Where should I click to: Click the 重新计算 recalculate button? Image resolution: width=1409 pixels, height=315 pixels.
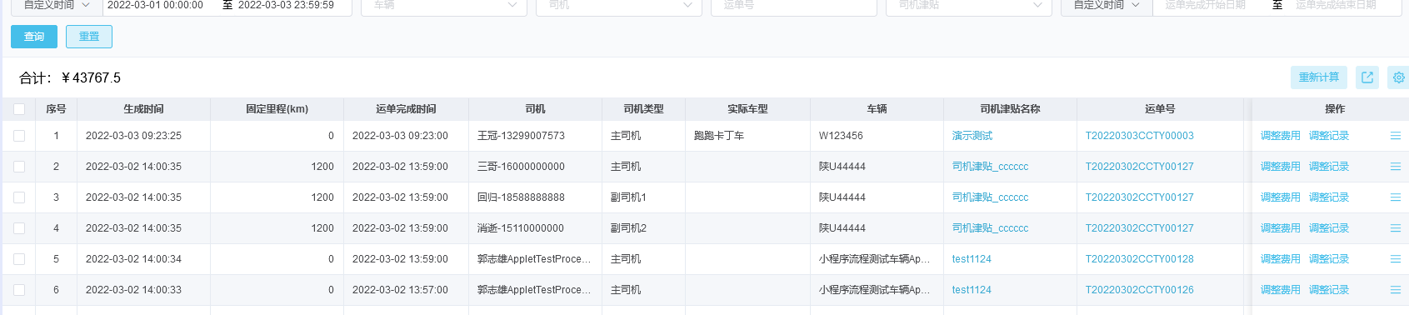tap(1319, 77)
